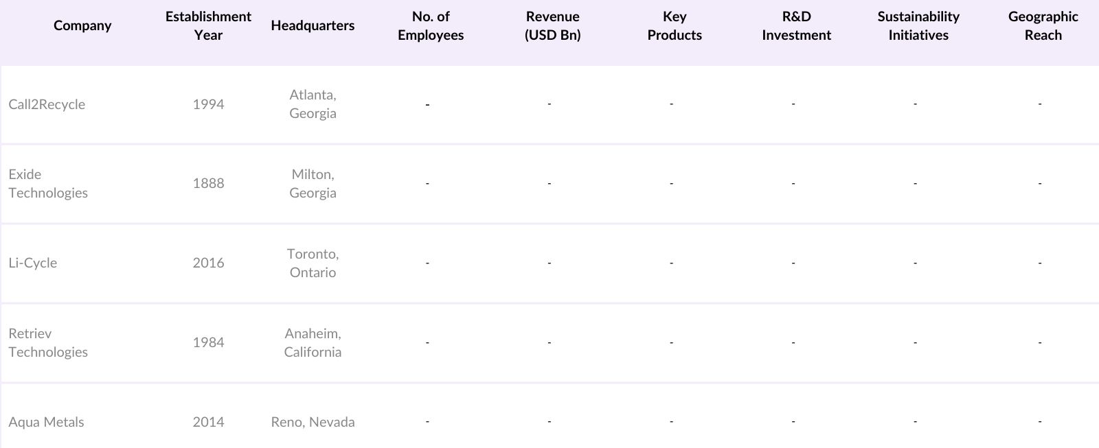This screenshot has height=448, width=1099.
Task: Click the Key Products column header
Action: pyautogui.click(x=675, y=25)
